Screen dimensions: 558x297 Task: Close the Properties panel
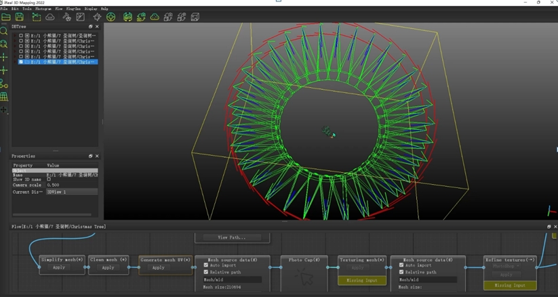point(97,156)
